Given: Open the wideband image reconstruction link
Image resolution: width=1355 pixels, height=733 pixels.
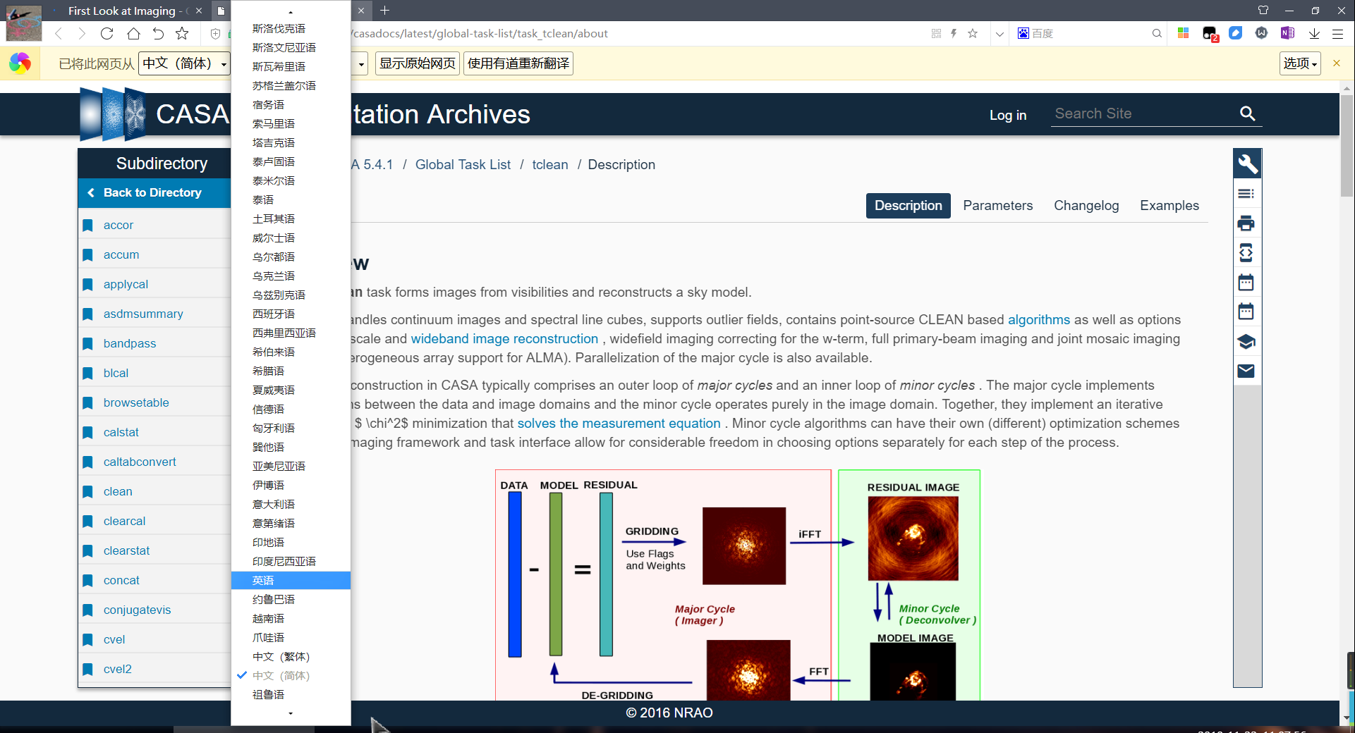Looking at the screenshot, I should tap(504, 339).
